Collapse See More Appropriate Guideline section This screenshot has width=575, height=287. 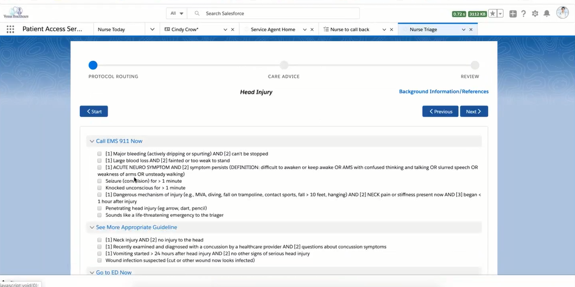click(92, 227)
